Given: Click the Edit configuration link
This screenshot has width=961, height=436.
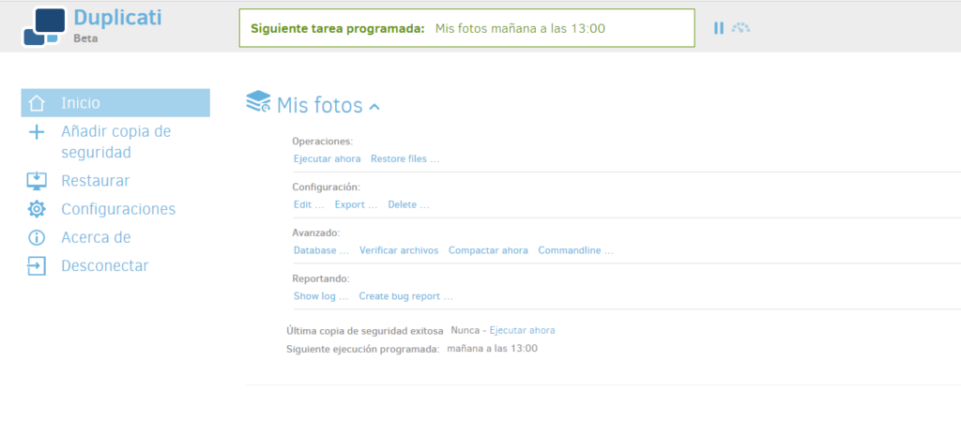Looking at the screenshot, I should click(309, 204).
